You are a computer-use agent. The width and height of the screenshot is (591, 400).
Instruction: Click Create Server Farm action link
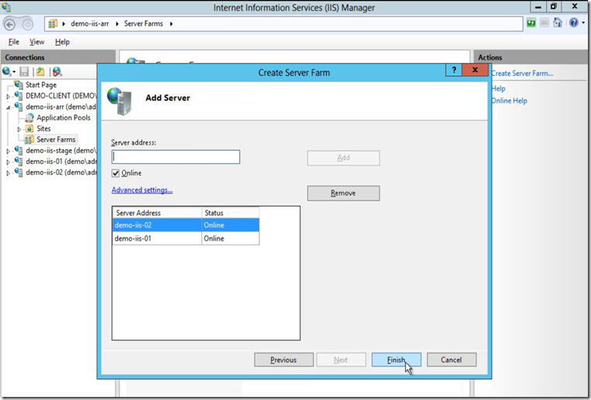[x=523, y=74]
